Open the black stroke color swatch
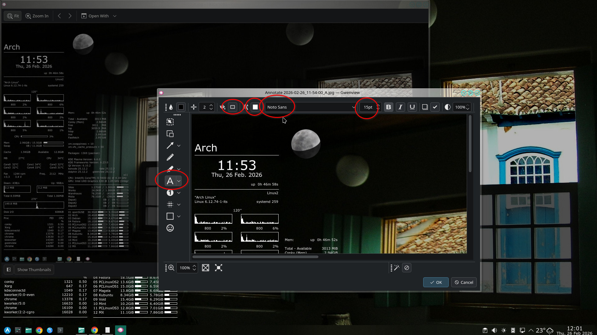 tap(181, 107)
